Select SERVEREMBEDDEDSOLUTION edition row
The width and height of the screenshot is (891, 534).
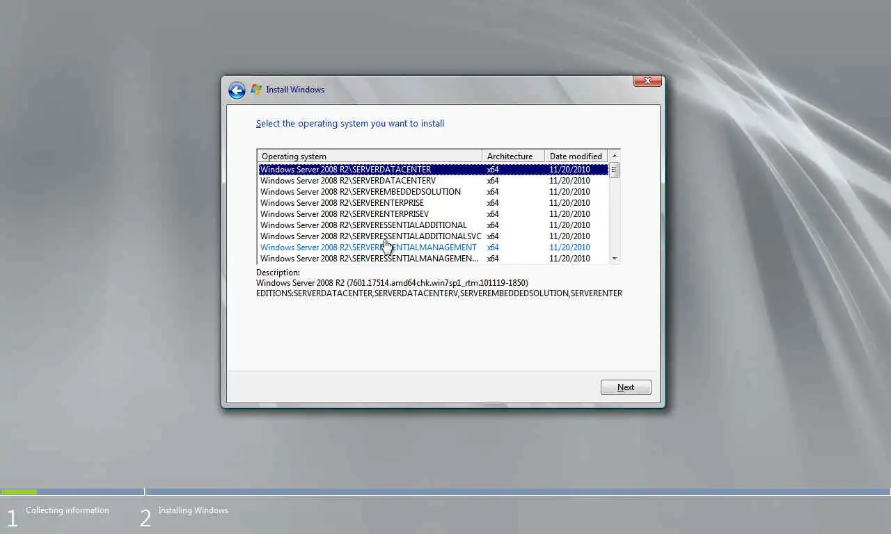click(x=433, y=192)
